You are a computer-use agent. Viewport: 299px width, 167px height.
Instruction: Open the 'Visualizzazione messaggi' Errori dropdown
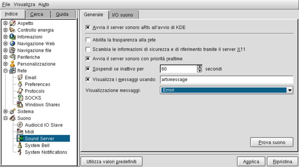point(226,90)
